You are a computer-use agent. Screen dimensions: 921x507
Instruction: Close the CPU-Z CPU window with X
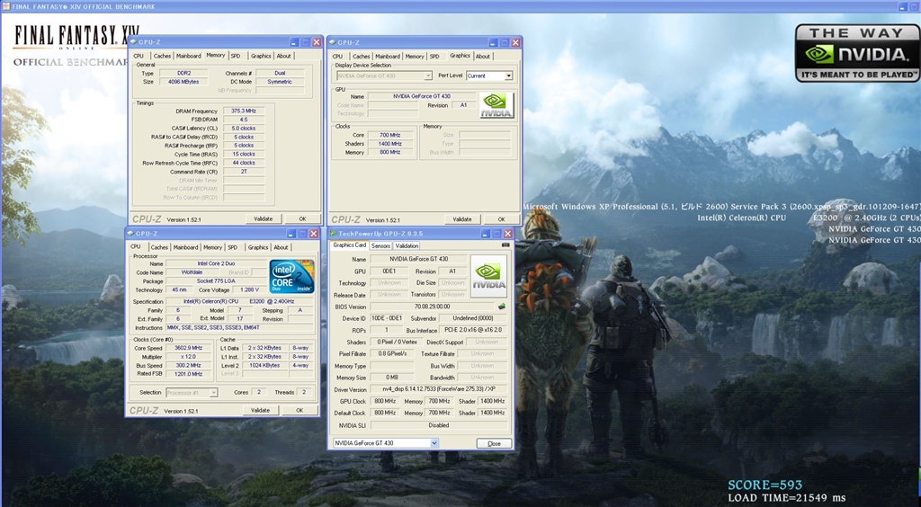314,234
